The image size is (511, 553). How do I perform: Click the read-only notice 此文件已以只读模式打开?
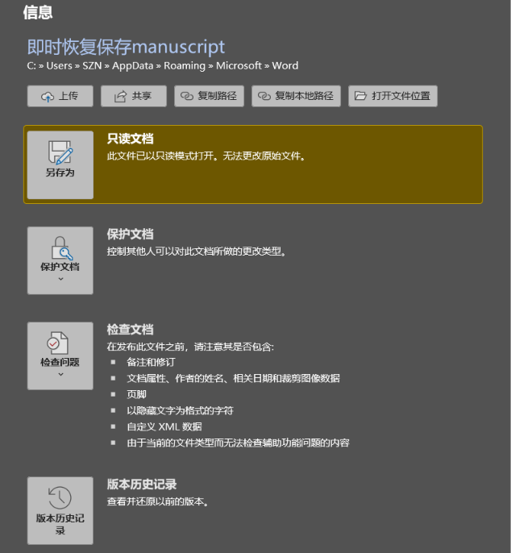(206, 156)
